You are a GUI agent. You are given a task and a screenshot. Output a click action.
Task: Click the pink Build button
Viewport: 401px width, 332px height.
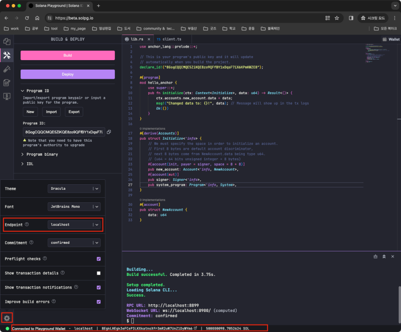click(68, 55)
